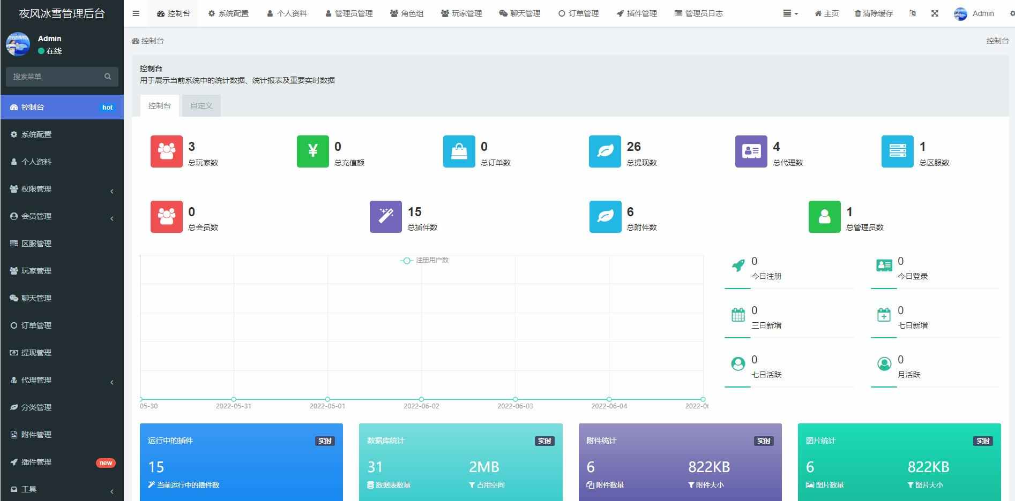
Task: Expand the 工具 sidebar submenu
Action: point(62,489)
